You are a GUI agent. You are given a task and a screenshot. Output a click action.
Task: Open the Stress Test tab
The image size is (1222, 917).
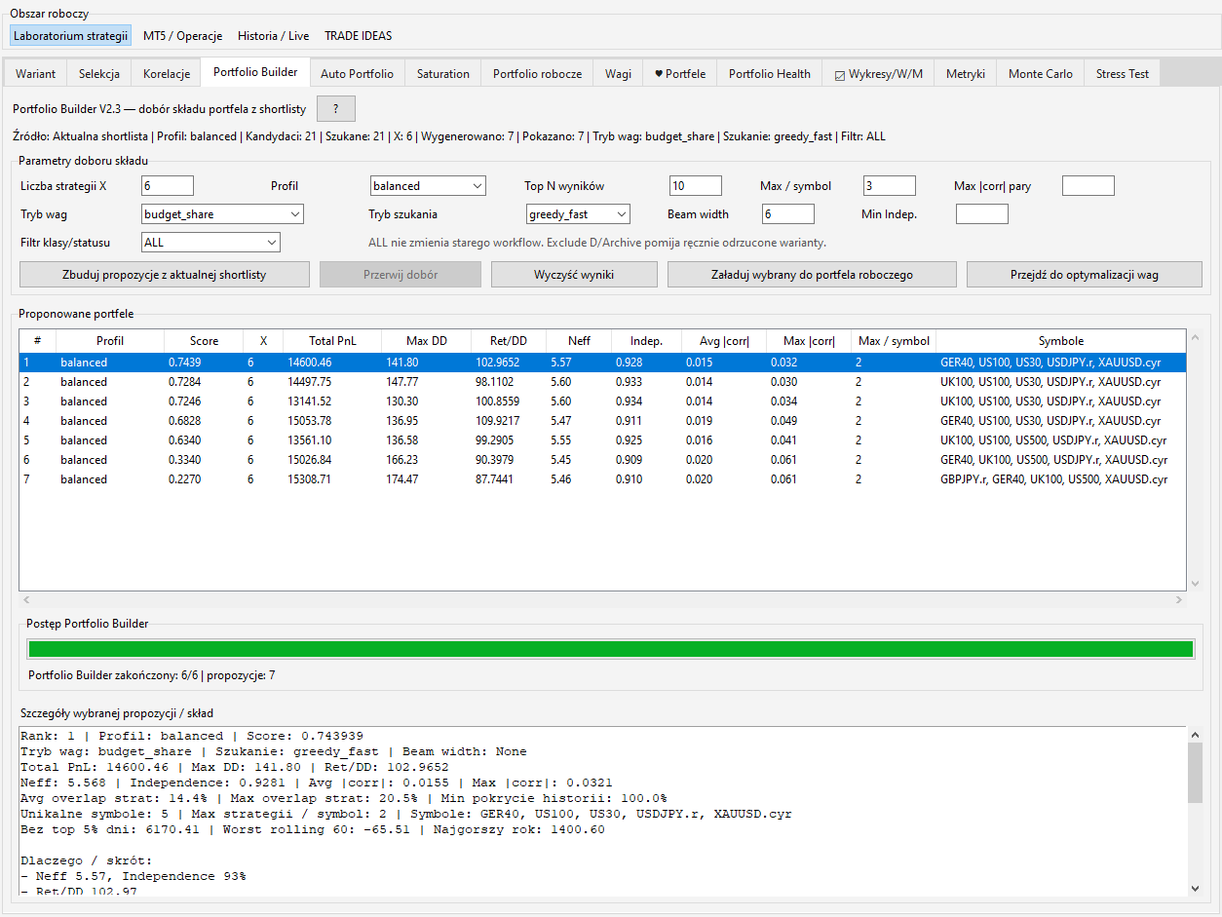pyautogui.click(x=1123, y=73)
